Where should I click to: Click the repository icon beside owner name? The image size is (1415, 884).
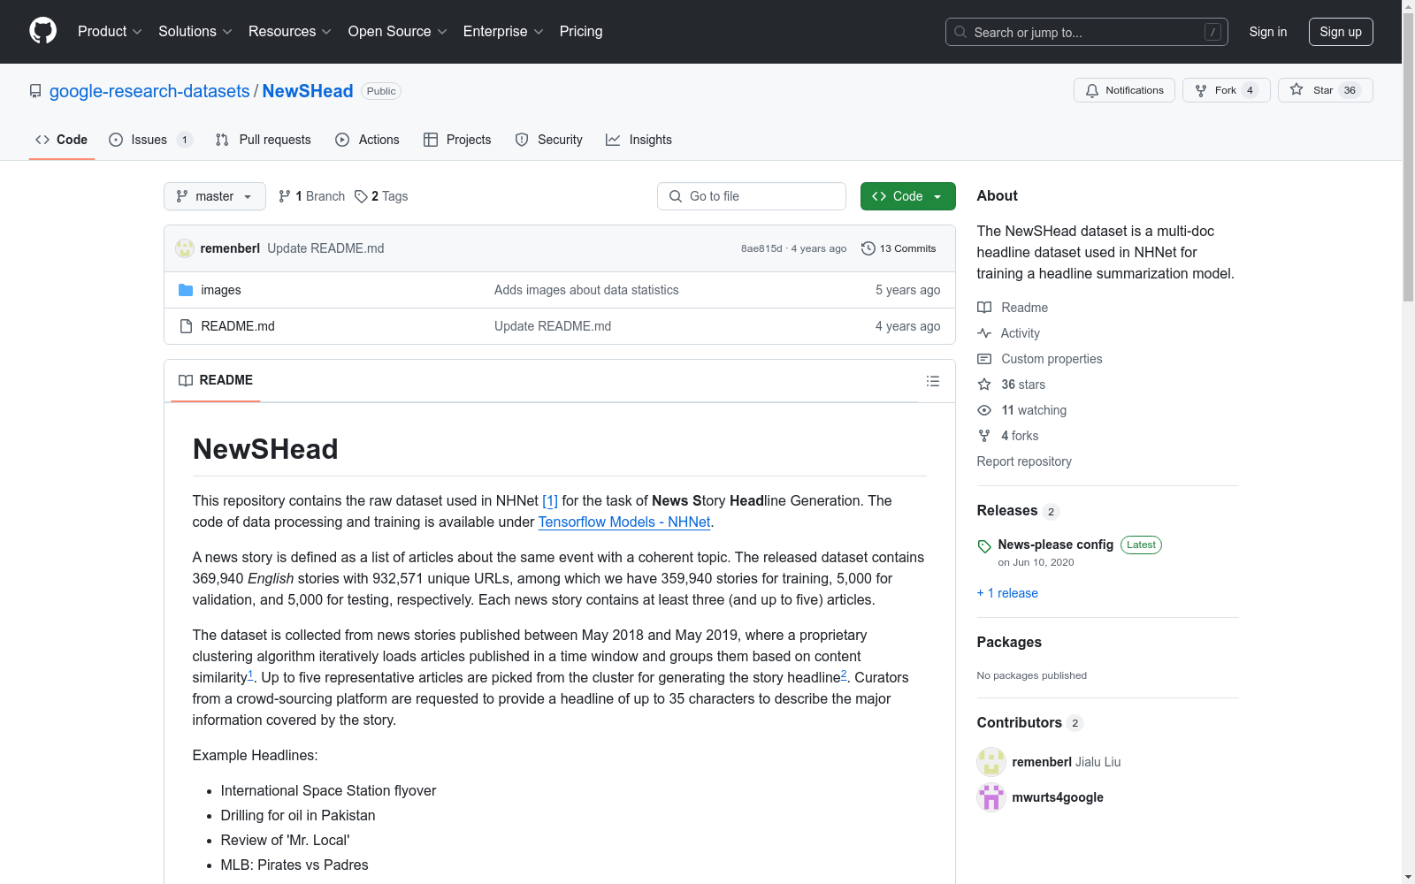(x=35, y=91)
